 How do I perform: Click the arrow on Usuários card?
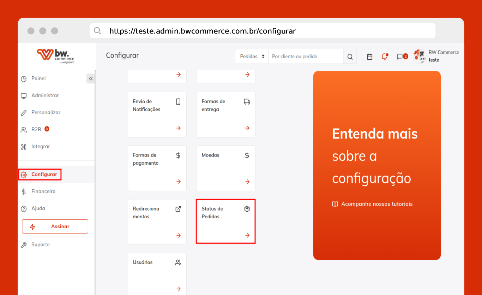(179, 289)
